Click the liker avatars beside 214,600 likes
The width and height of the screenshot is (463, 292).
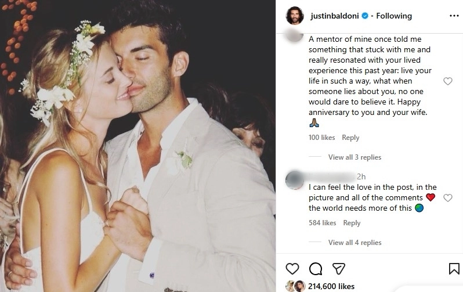295,286
